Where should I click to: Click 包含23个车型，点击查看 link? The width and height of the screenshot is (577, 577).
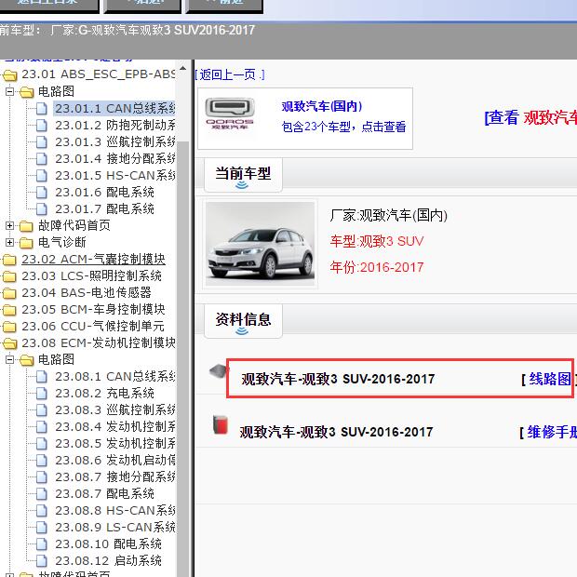343,127
